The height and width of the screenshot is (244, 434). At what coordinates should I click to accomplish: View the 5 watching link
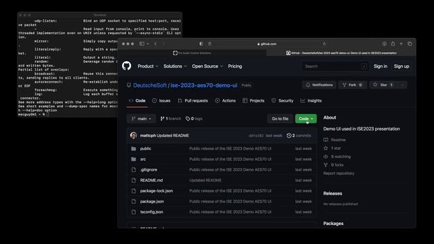coord(337,157)
